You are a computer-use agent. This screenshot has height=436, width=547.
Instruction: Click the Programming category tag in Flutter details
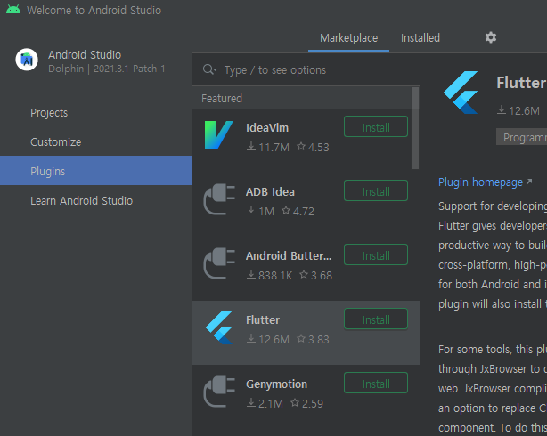pos(522,137)
